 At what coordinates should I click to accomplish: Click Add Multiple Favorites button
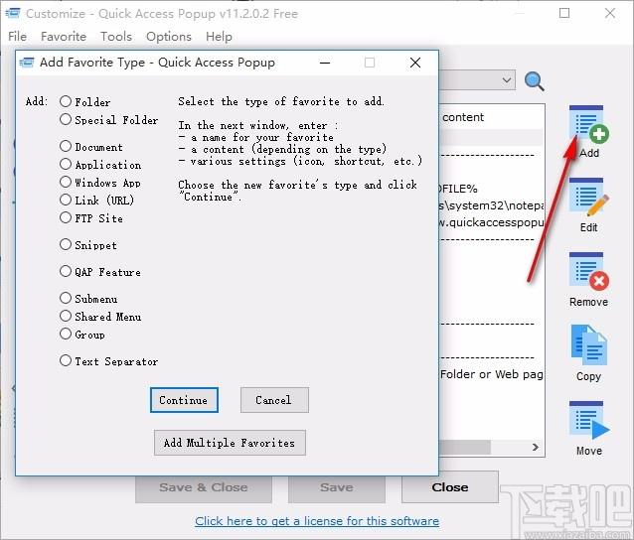tap(230, 443)
